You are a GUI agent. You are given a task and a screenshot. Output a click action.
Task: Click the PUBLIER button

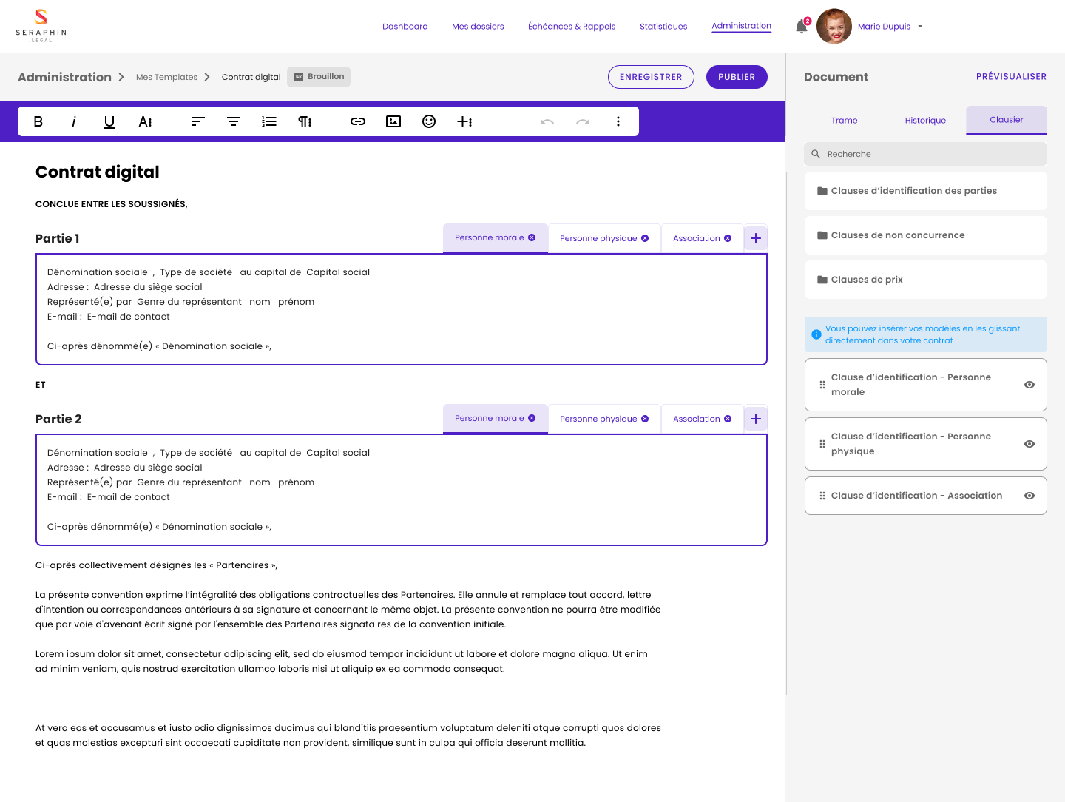pos(736,77)
